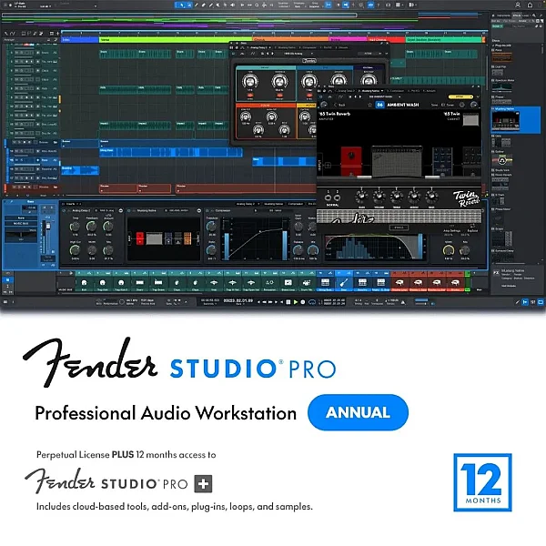Viewport: 546px width, 546px height.
Task: Click the Kick pad instrument icon
Action: coord(84,283)
